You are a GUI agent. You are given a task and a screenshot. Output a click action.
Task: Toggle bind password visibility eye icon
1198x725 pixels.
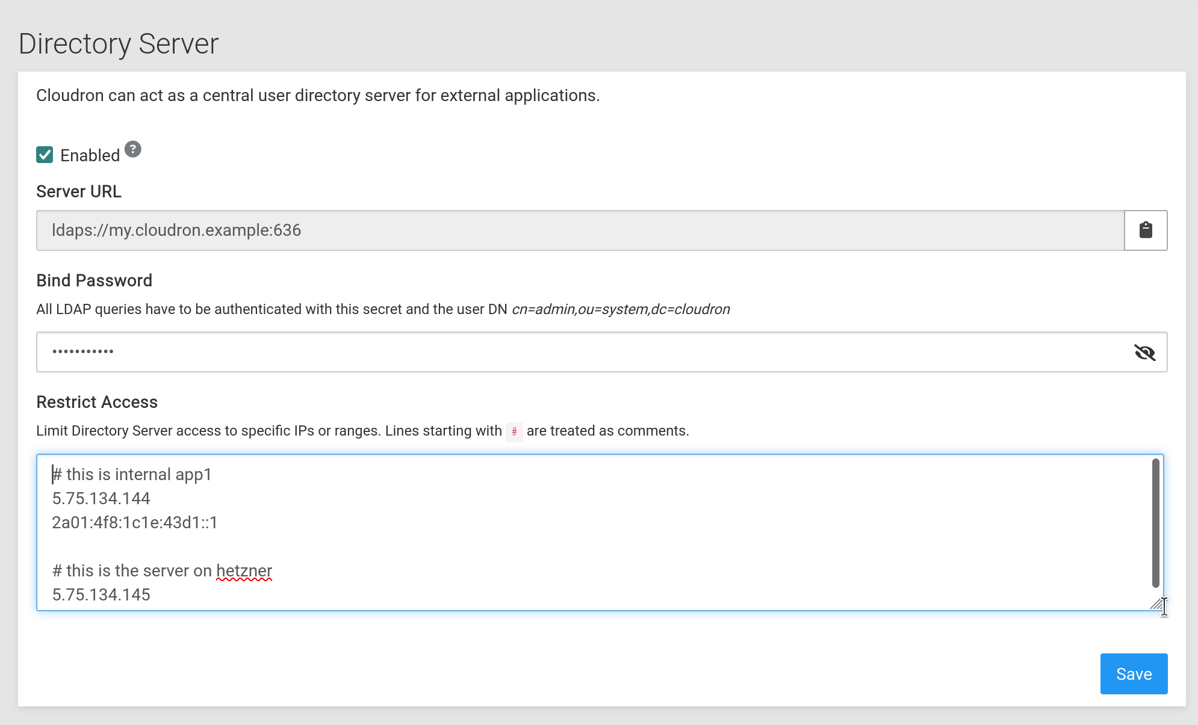[1144, 353]
